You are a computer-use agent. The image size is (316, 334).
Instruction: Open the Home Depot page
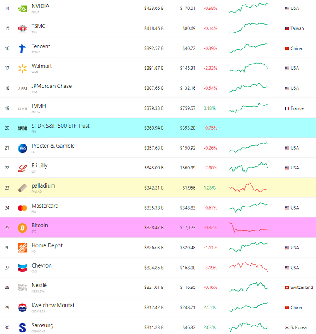[47, 246]
